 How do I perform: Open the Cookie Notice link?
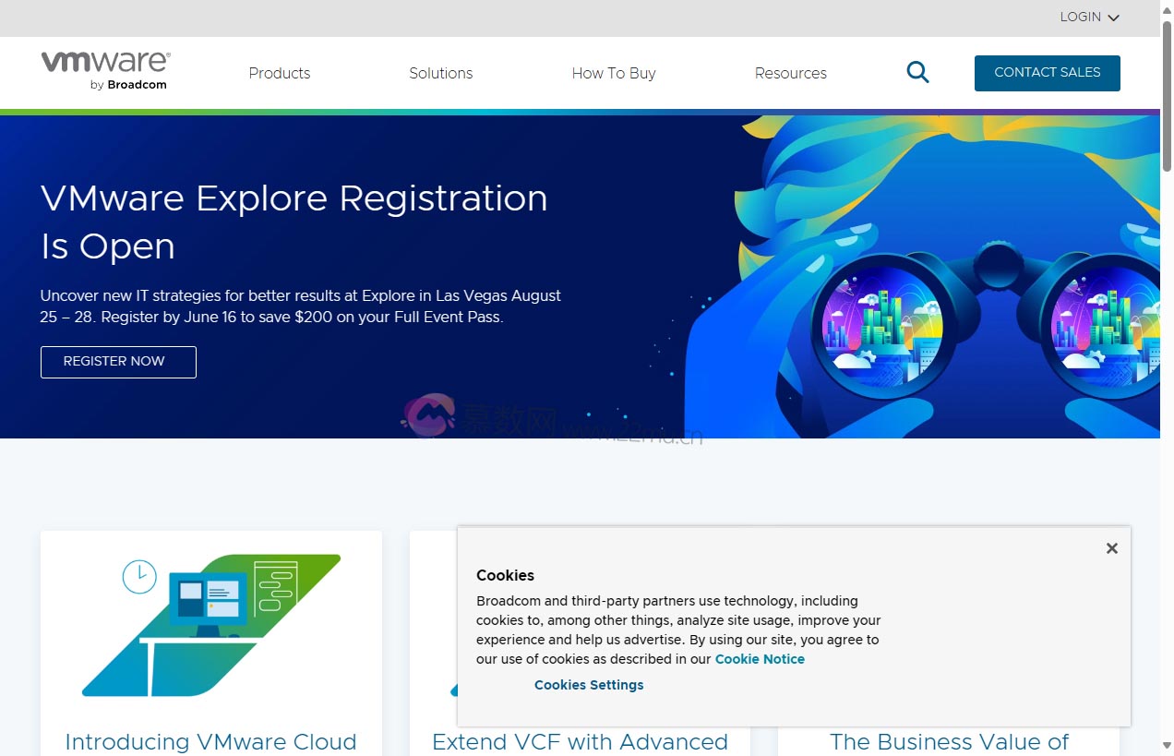759,658
